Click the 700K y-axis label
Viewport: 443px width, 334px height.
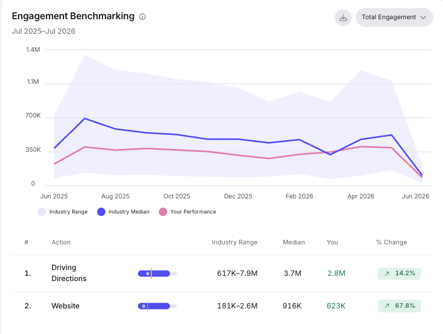(33, 115)
